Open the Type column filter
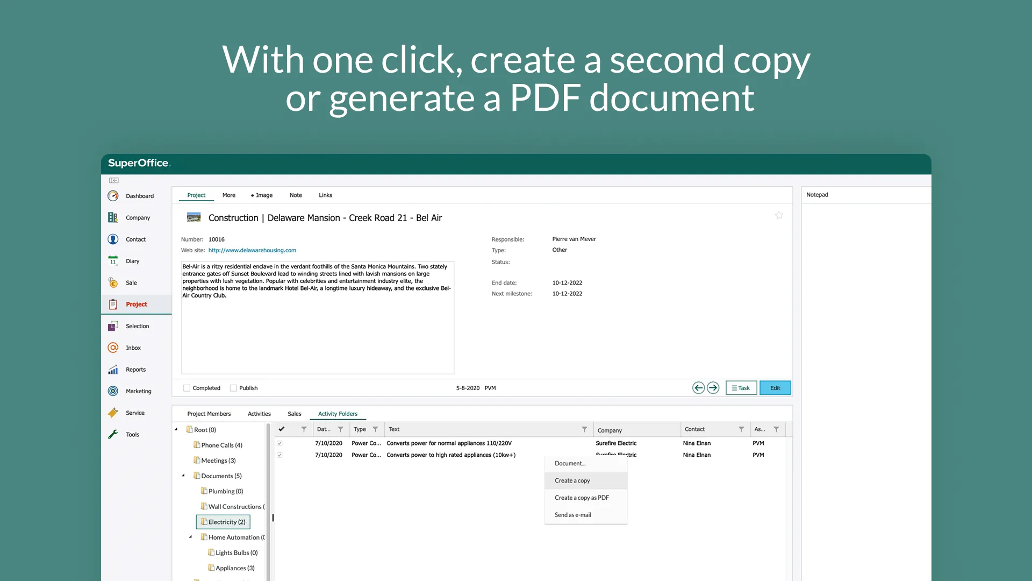Viewport: 1032px width, 581px height. point(375,429)
